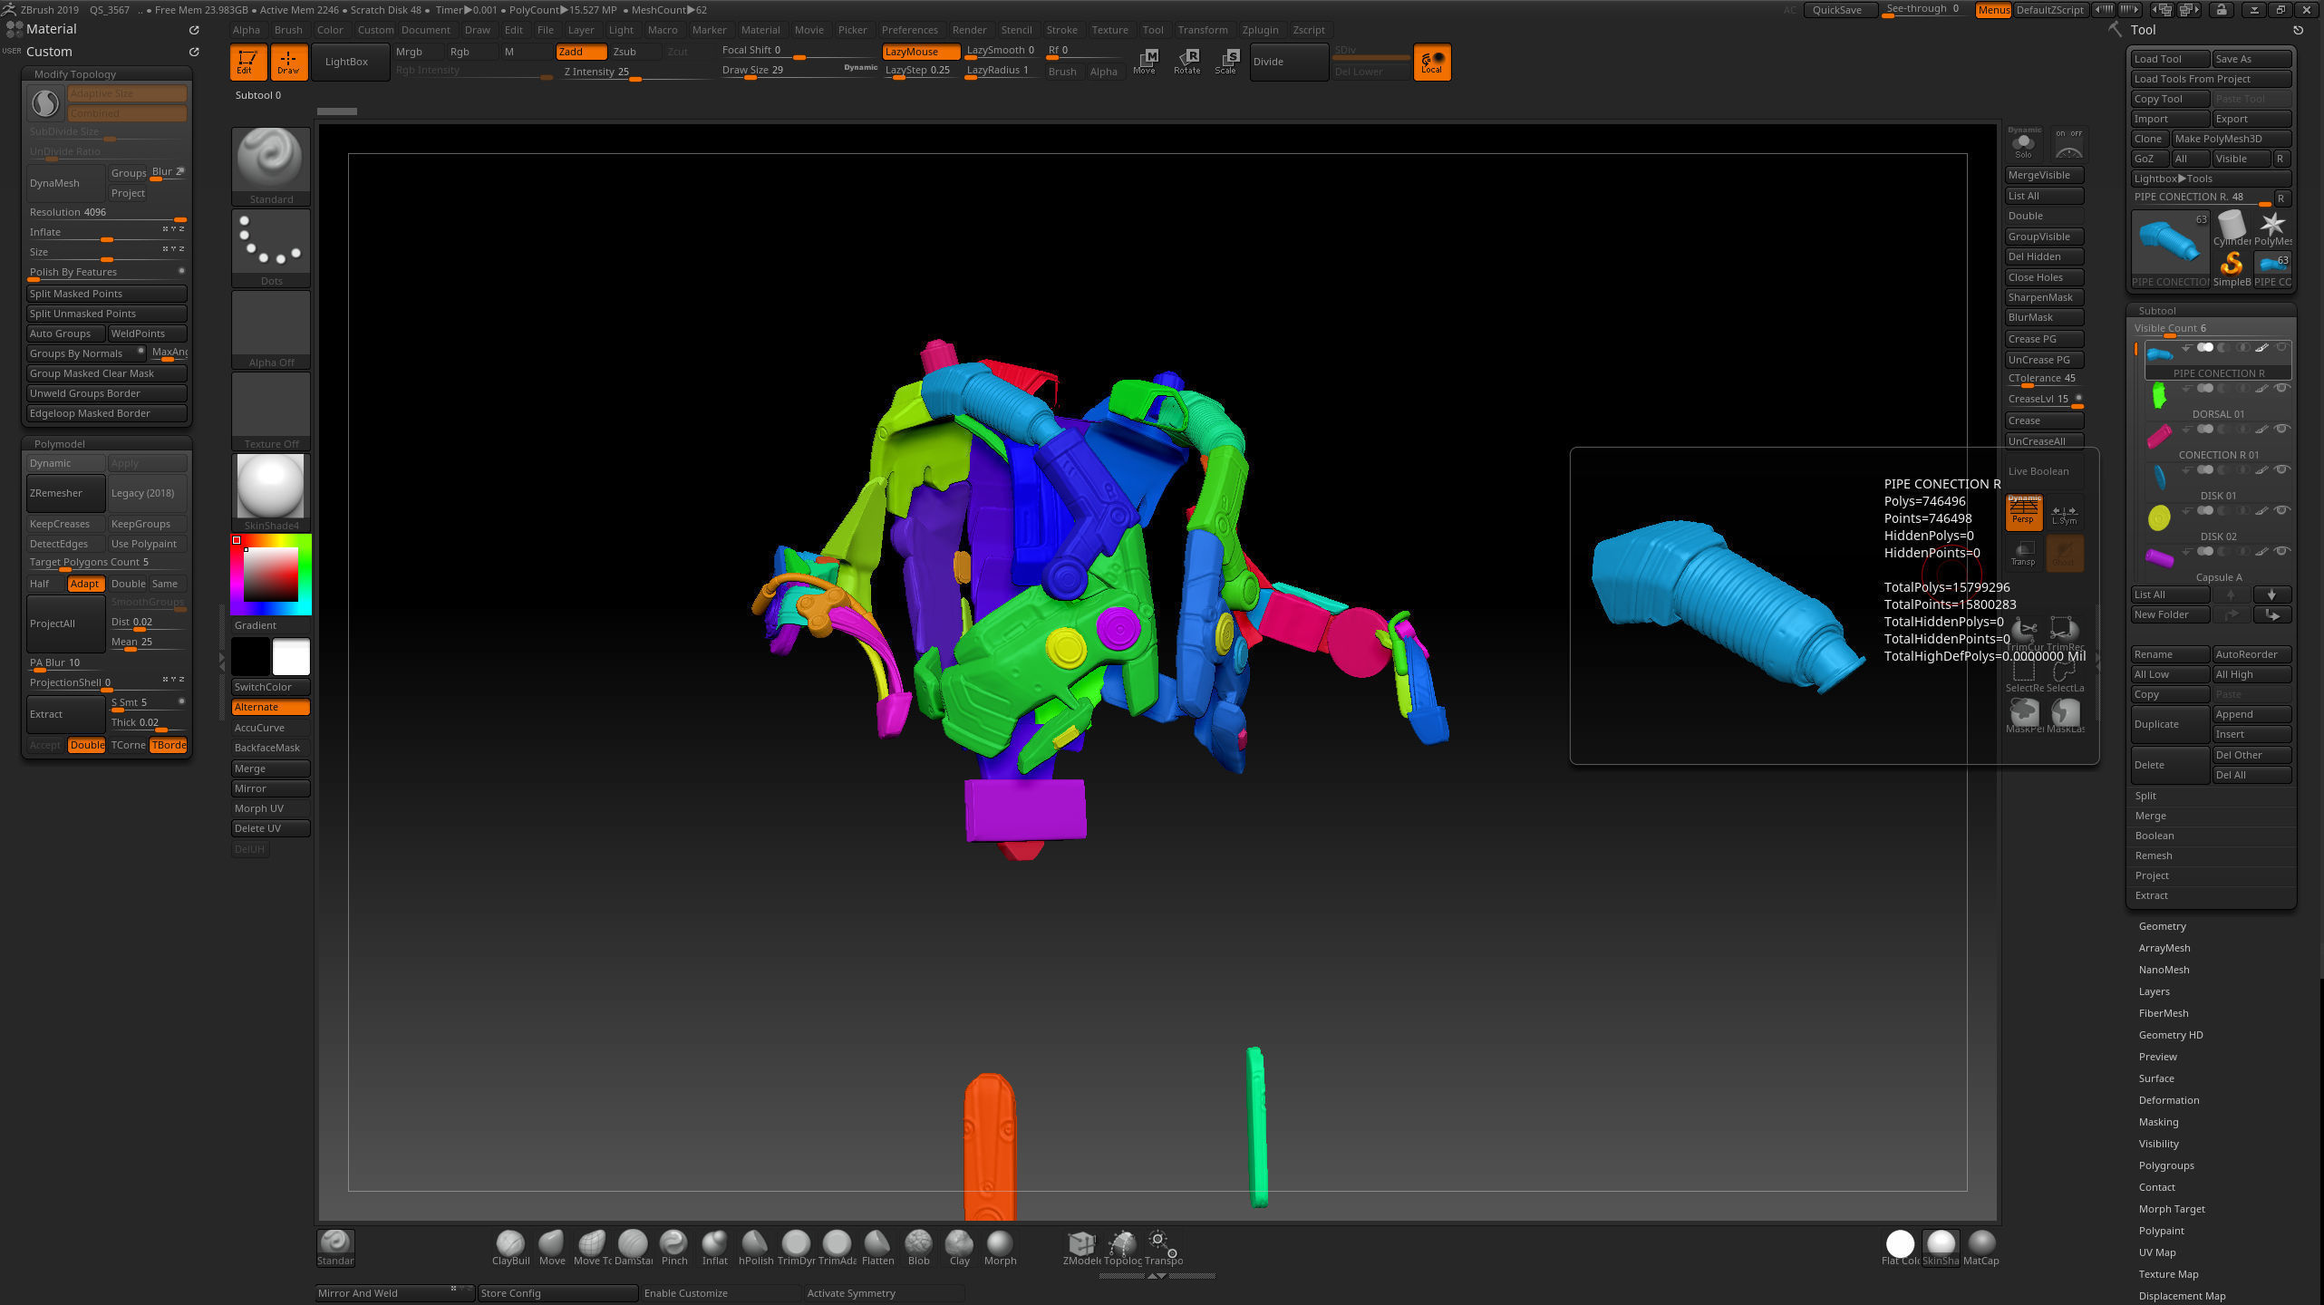The height and width of the screenshot is (1305, 2324).
Task: Toggle Local symmetry button
Action: pyautogui.click(x=1431, y=62)
